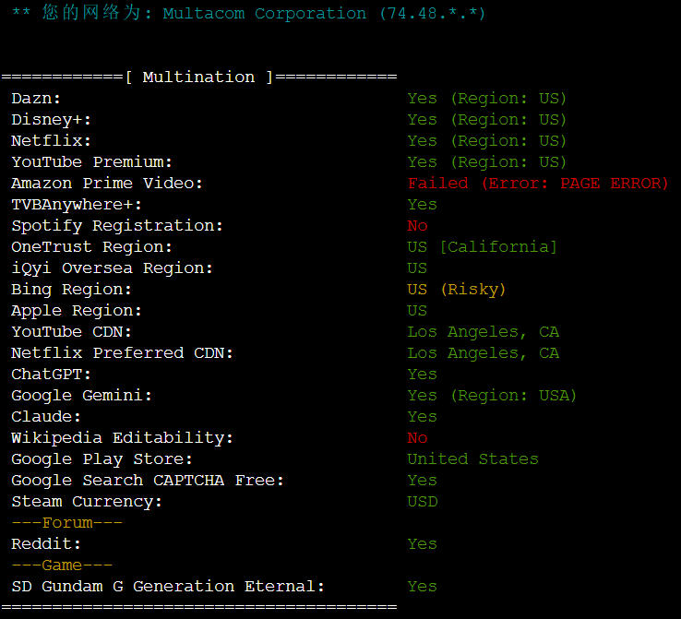Click the Forum section divider text
Viewport: 681px width, 619px height.
click(x=66, y=522)
